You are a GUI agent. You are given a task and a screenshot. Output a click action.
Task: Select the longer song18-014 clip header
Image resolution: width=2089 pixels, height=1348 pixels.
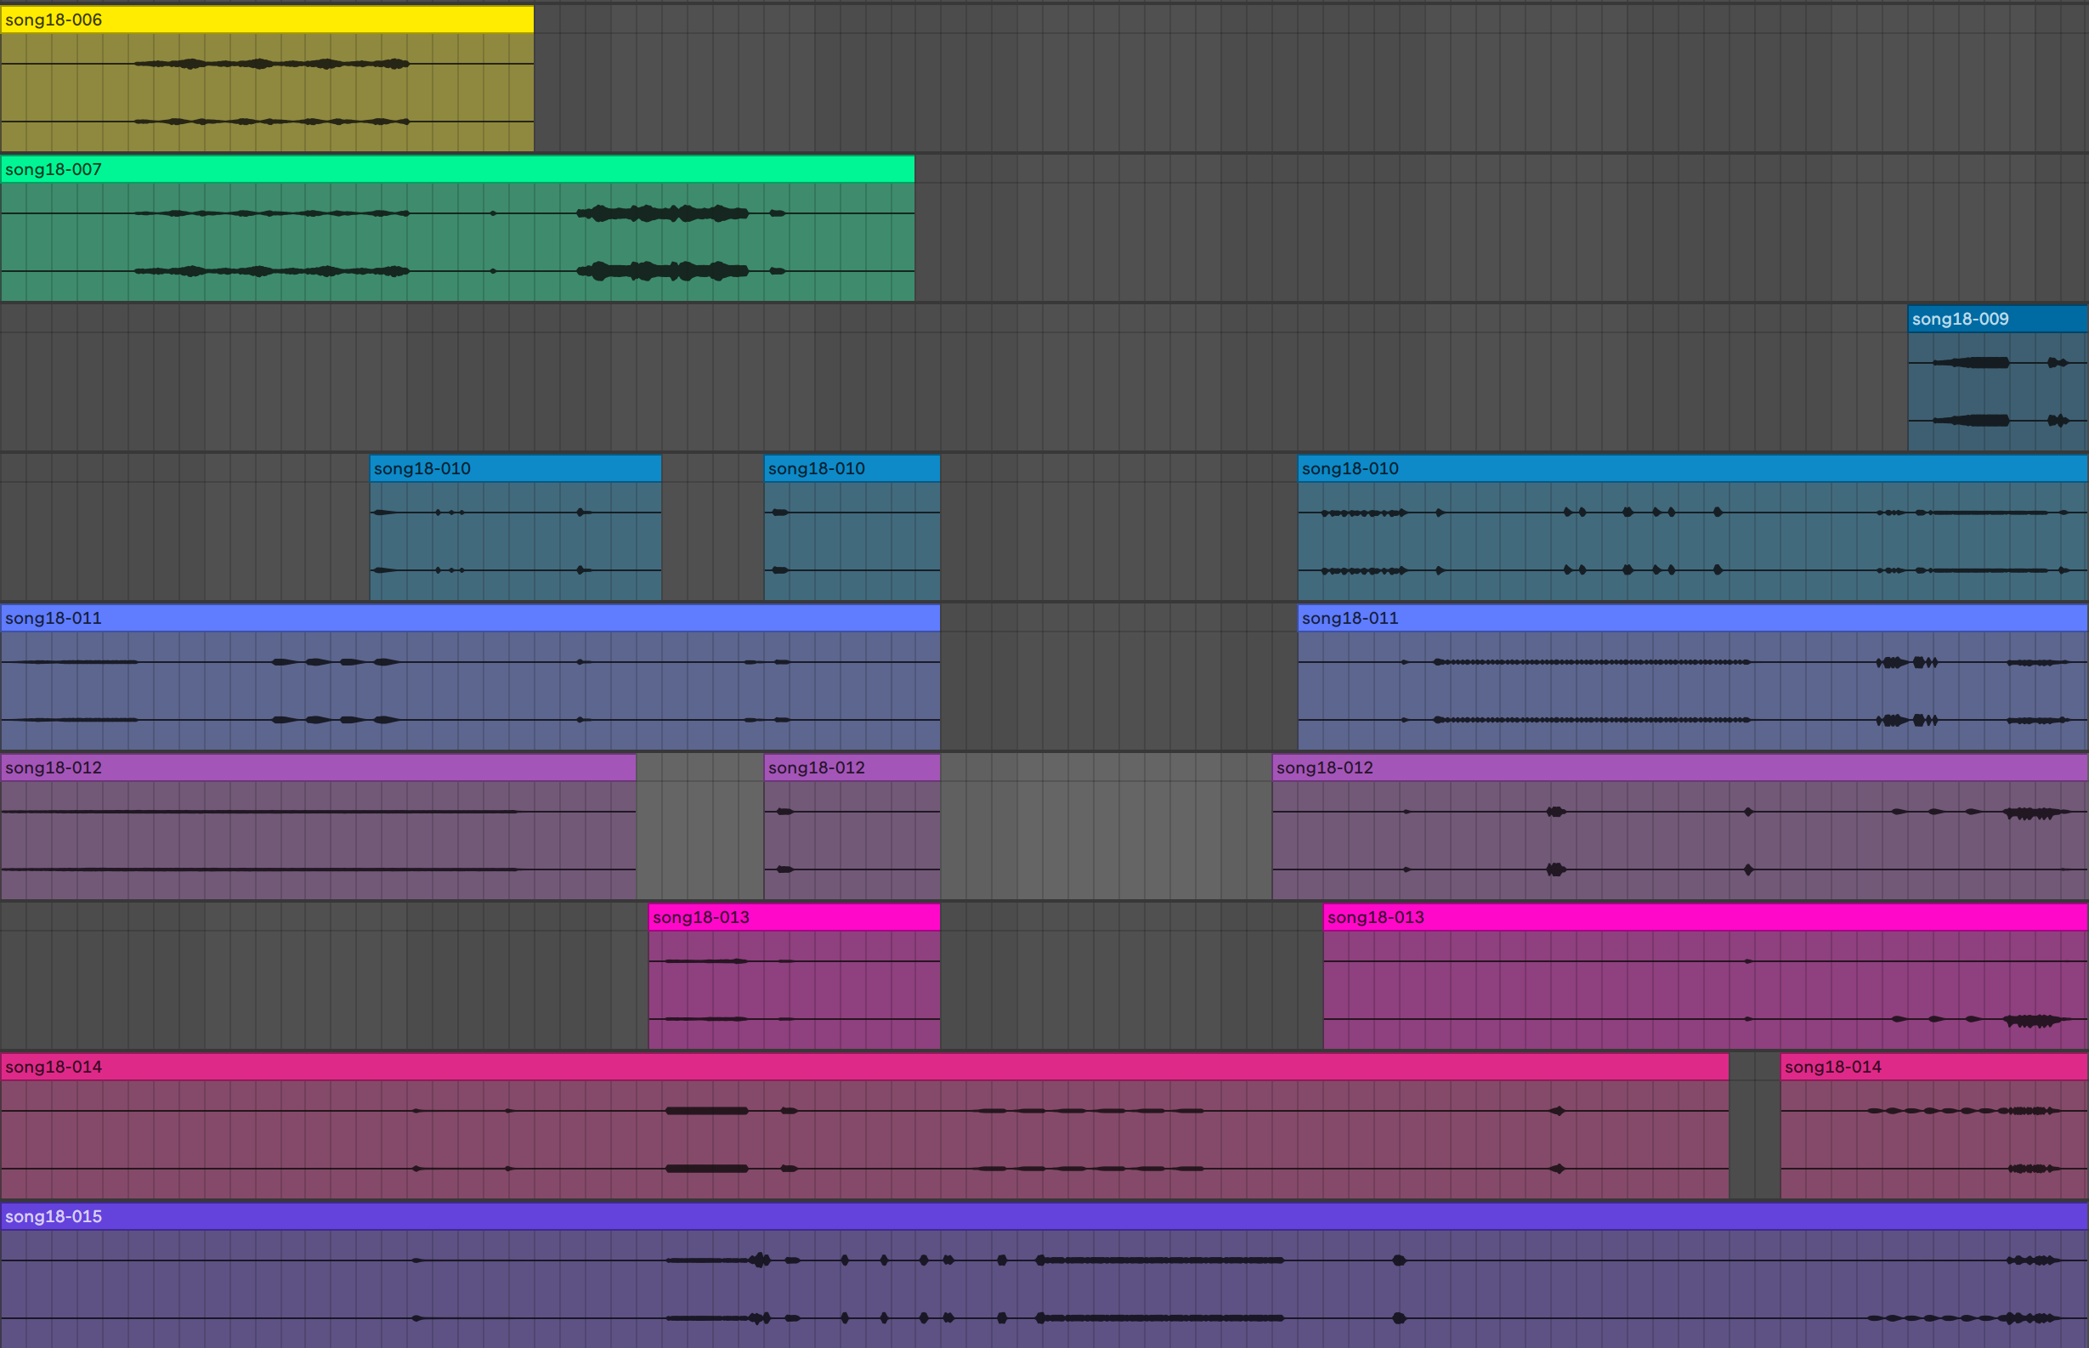pos(864,1067)
